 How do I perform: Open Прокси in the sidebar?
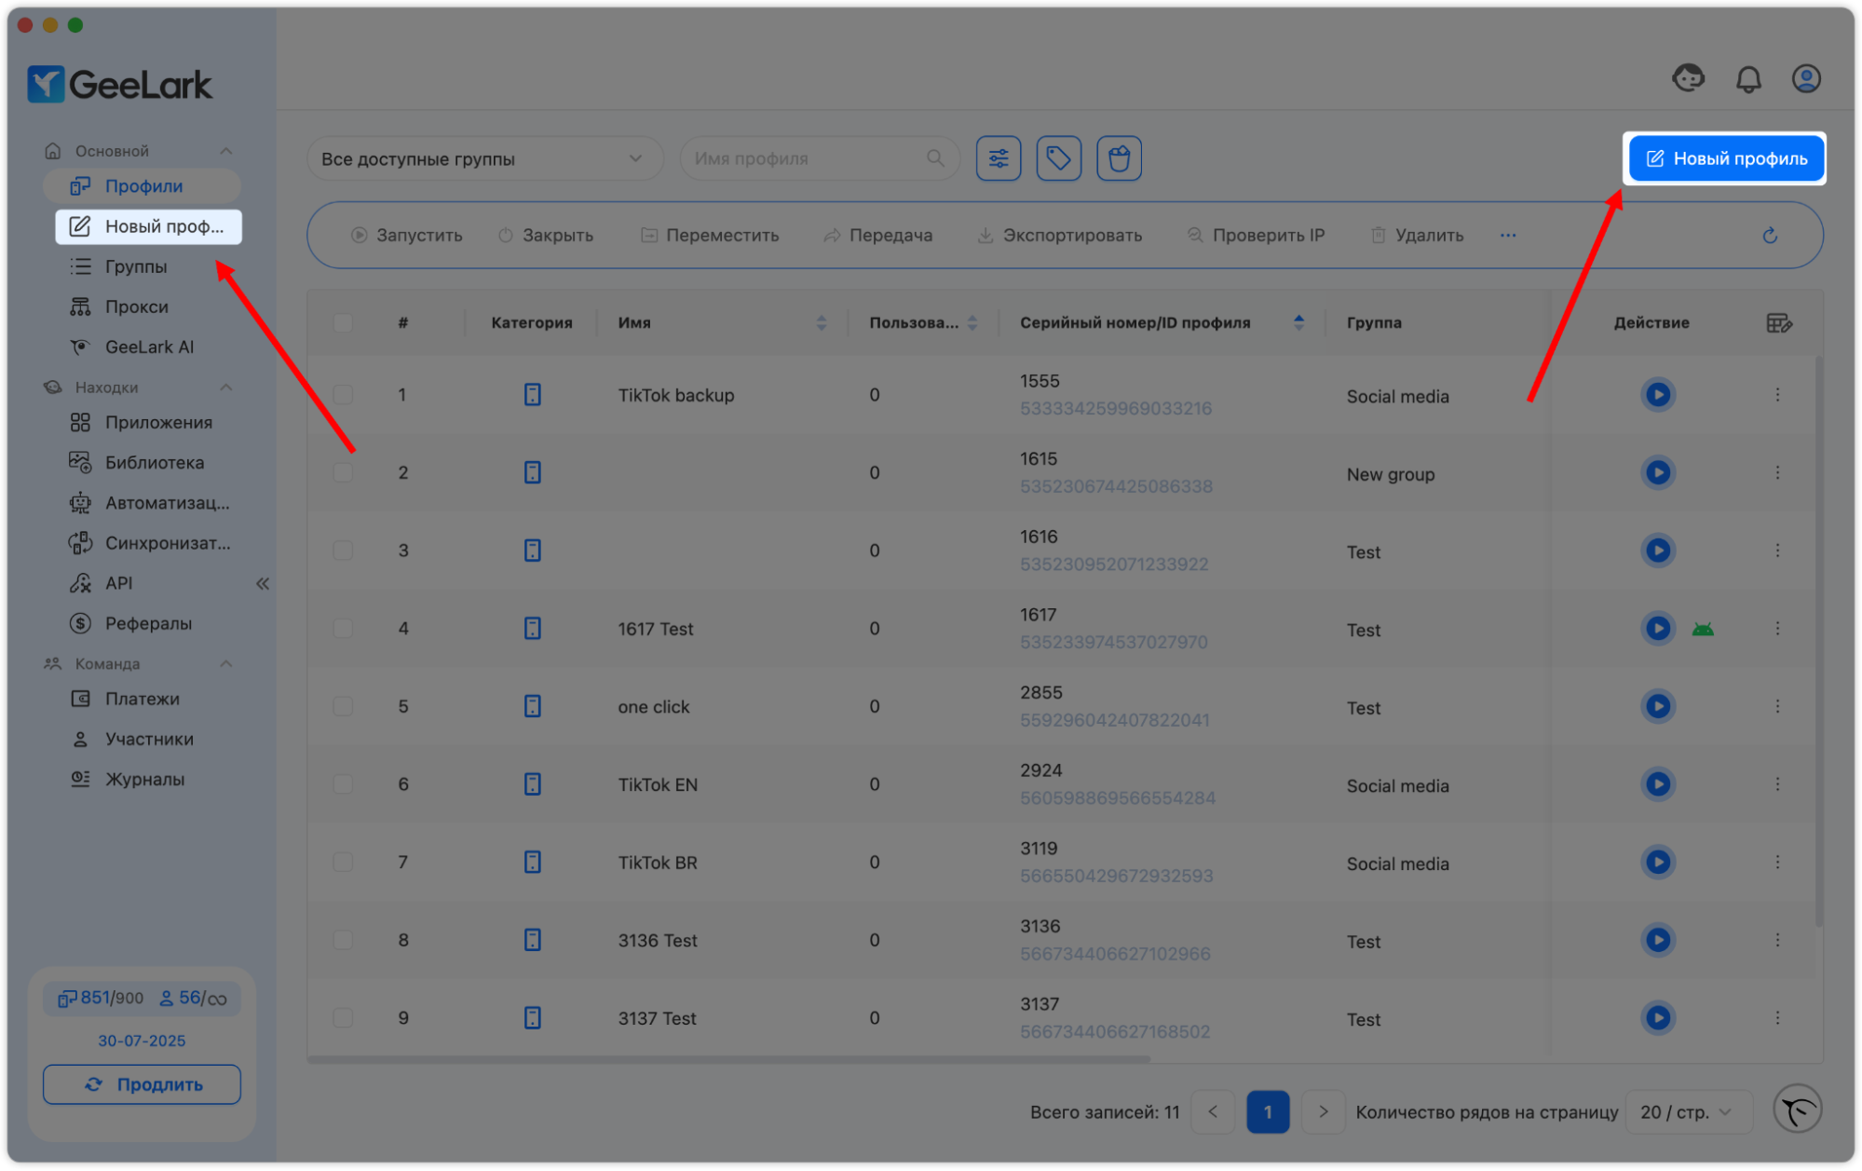click(x=136, y=307)
